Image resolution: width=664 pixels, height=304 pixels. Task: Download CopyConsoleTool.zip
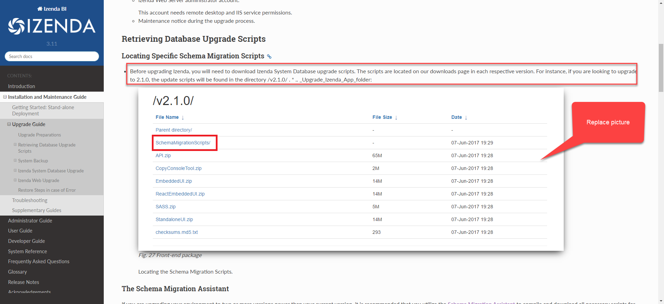click(178, 168)
